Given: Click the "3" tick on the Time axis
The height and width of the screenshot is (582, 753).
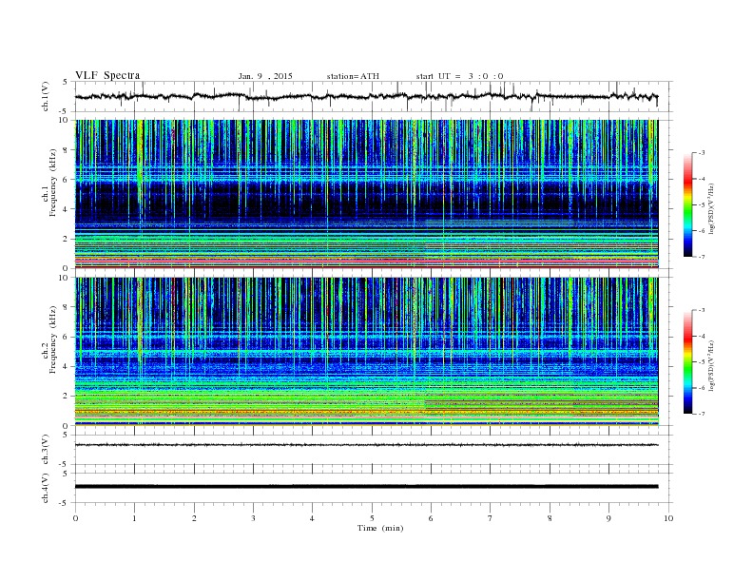Looking at the screenshot, I should (x=254, y=518).
